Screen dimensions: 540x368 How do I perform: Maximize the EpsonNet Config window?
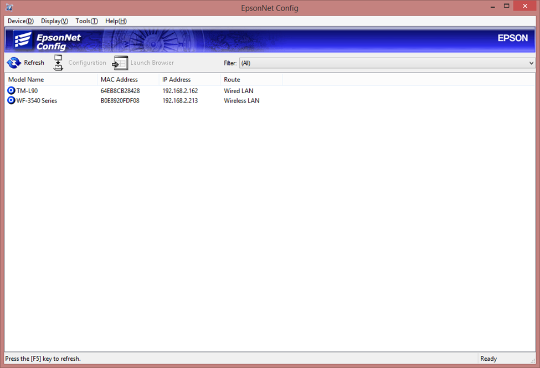pyautogui.click(x=506, y=6)
